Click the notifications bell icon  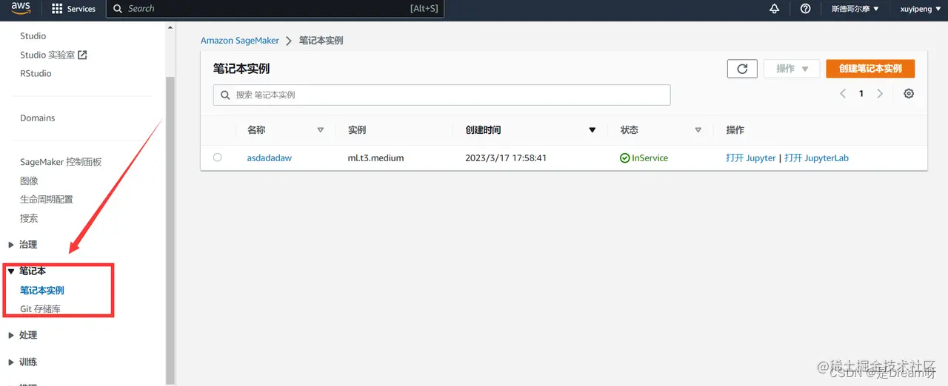(x=775, y=9)
